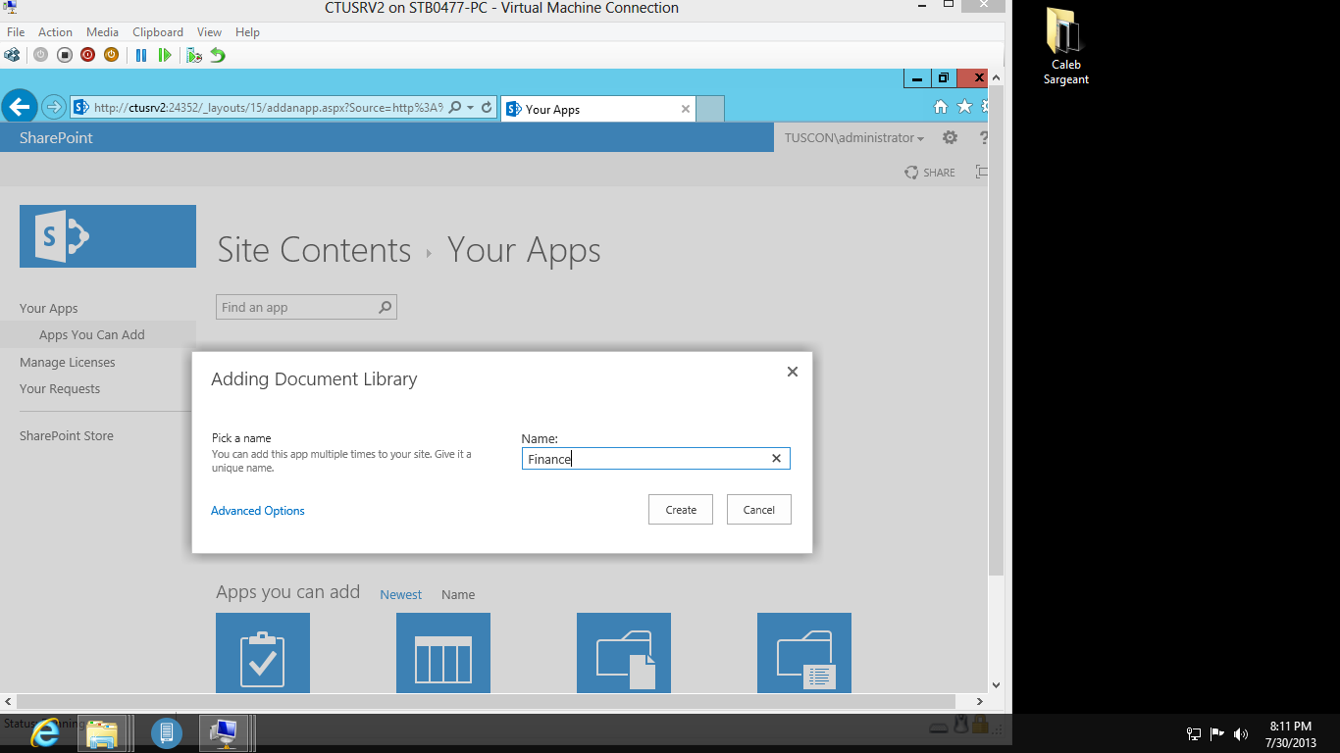1340x753 pixels.
Task: Open the Caleb Sargeant desktop folder
Action: pyautogui.click(x=1065, y=46)
